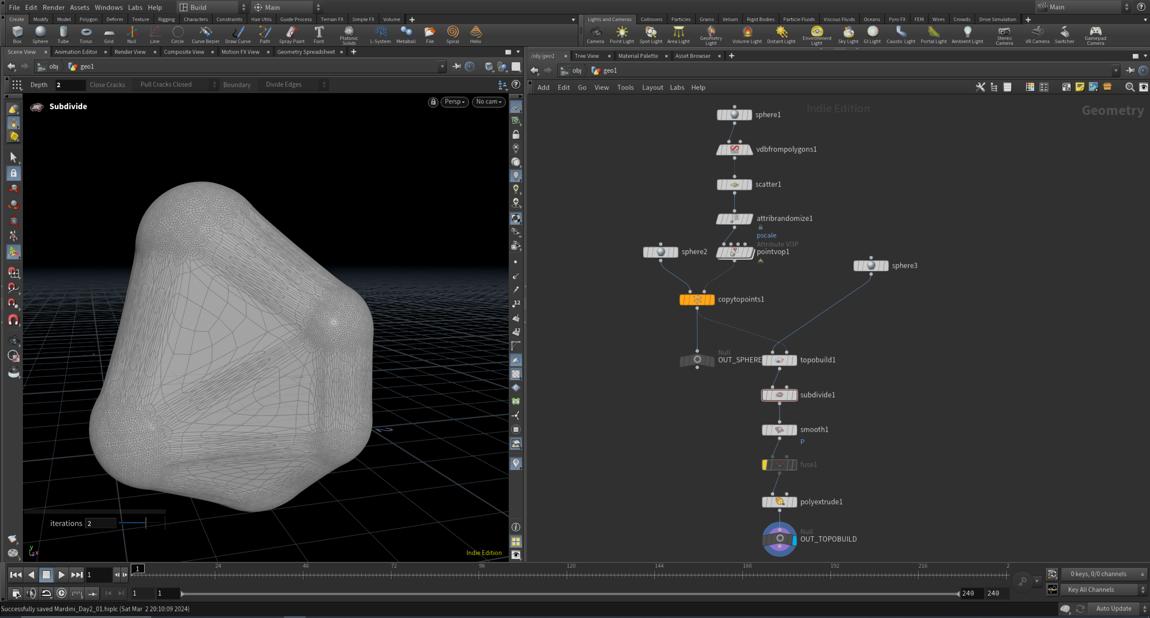Toggle the network pane pin icon
The width and height of the screenshot is (1150, 618).
pos(1130,71)
